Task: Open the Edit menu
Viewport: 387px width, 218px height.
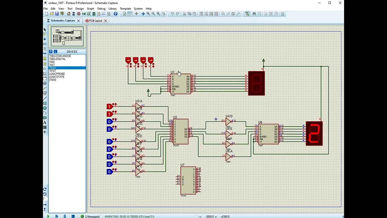Action: point(53,8)
